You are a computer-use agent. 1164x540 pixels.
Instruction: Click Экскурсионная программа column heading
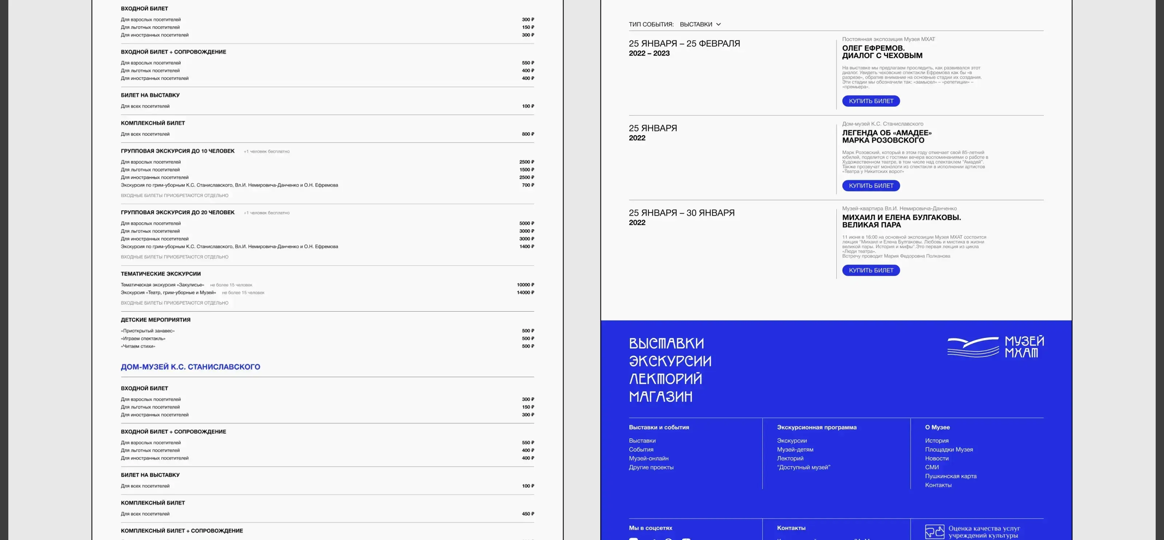[x=817, y=427]
